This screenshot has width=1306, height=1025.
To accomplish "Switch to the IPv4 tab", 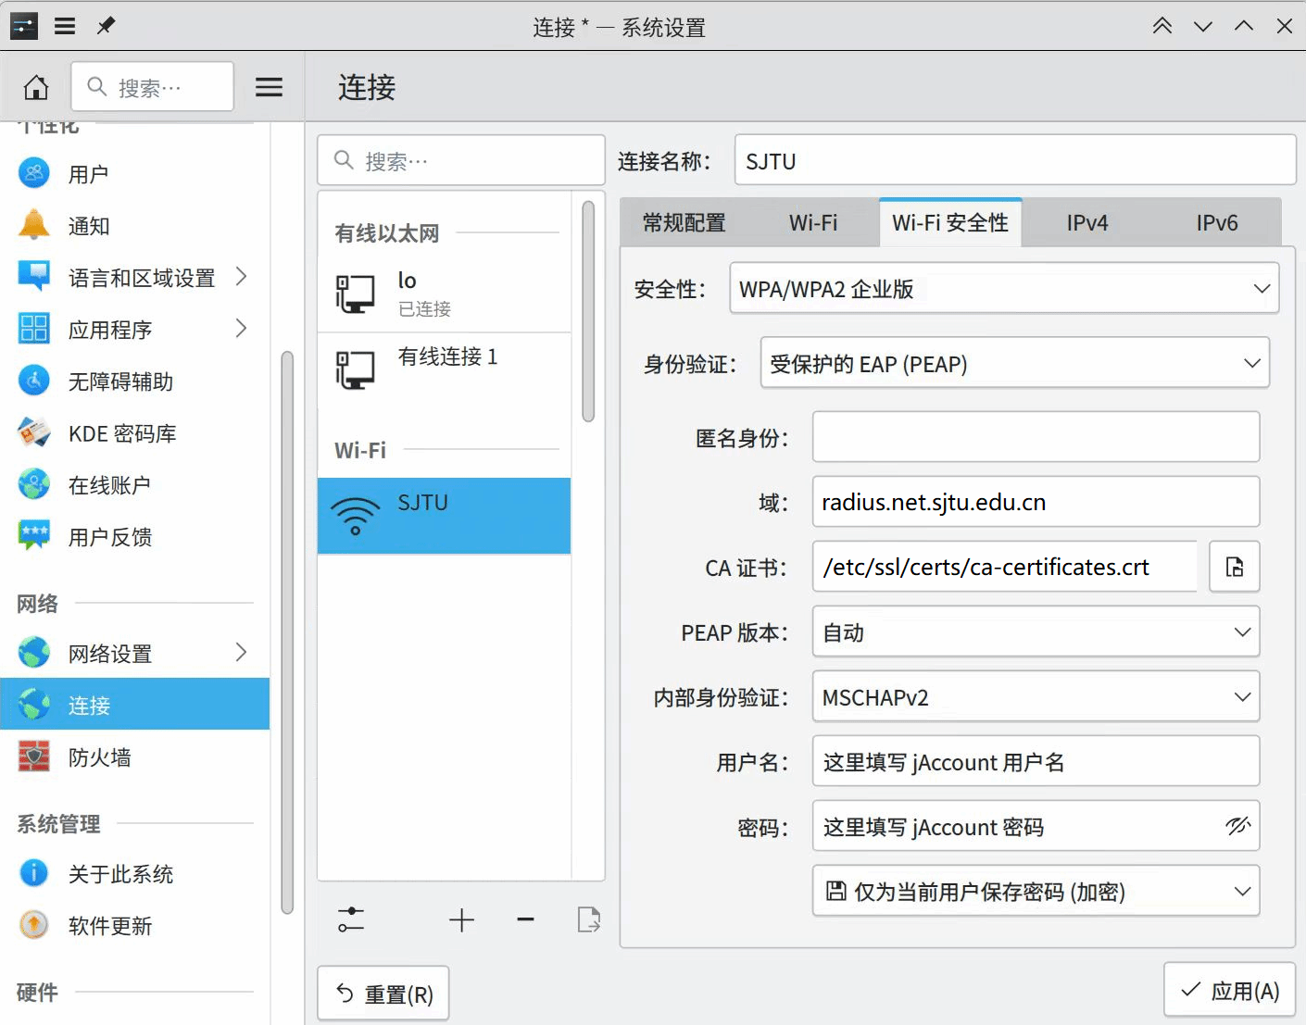I will [x=1087, y=222].
